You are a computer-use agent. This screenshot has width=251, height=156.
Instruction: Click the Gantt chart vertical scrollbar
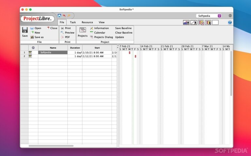(231, 73)
